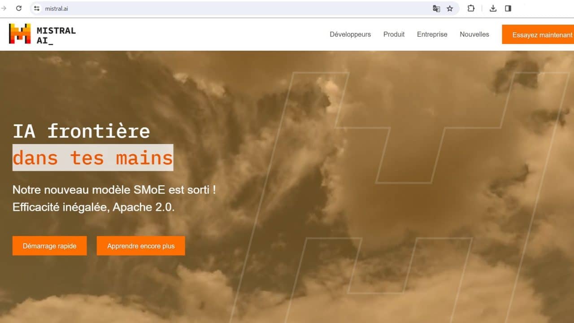Click the MISTRAL AI_ wordmark
This screenshot has width=574, height=323.
56,35
